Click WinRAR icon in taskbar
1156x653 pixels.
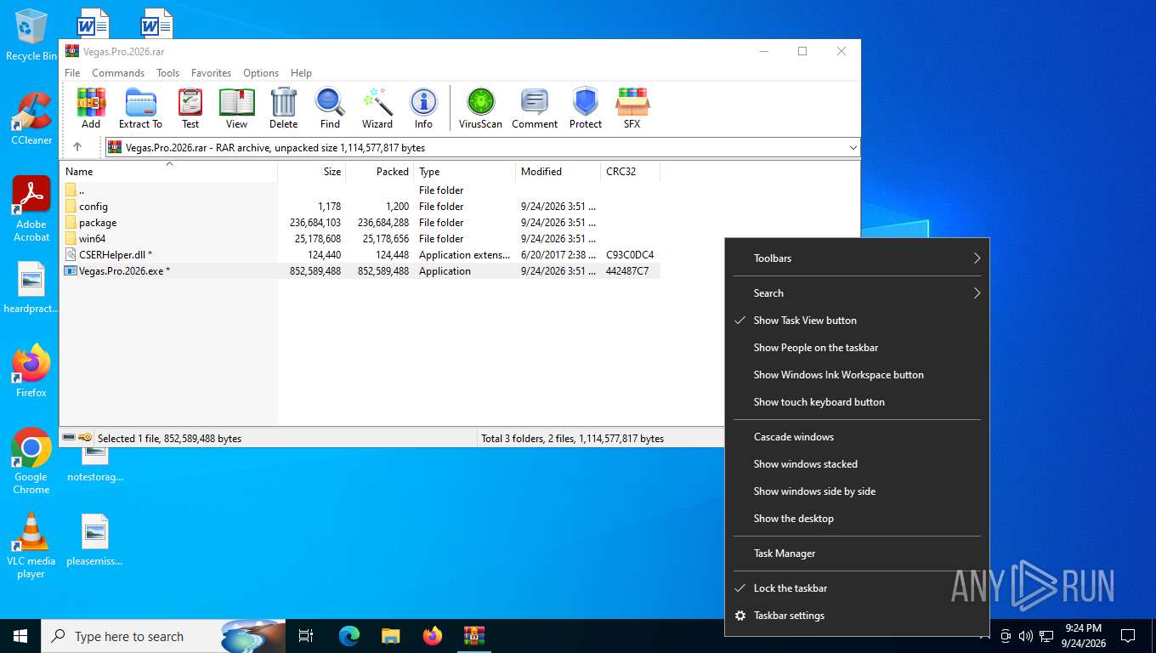pyautogui.click(x=474, y=636)
